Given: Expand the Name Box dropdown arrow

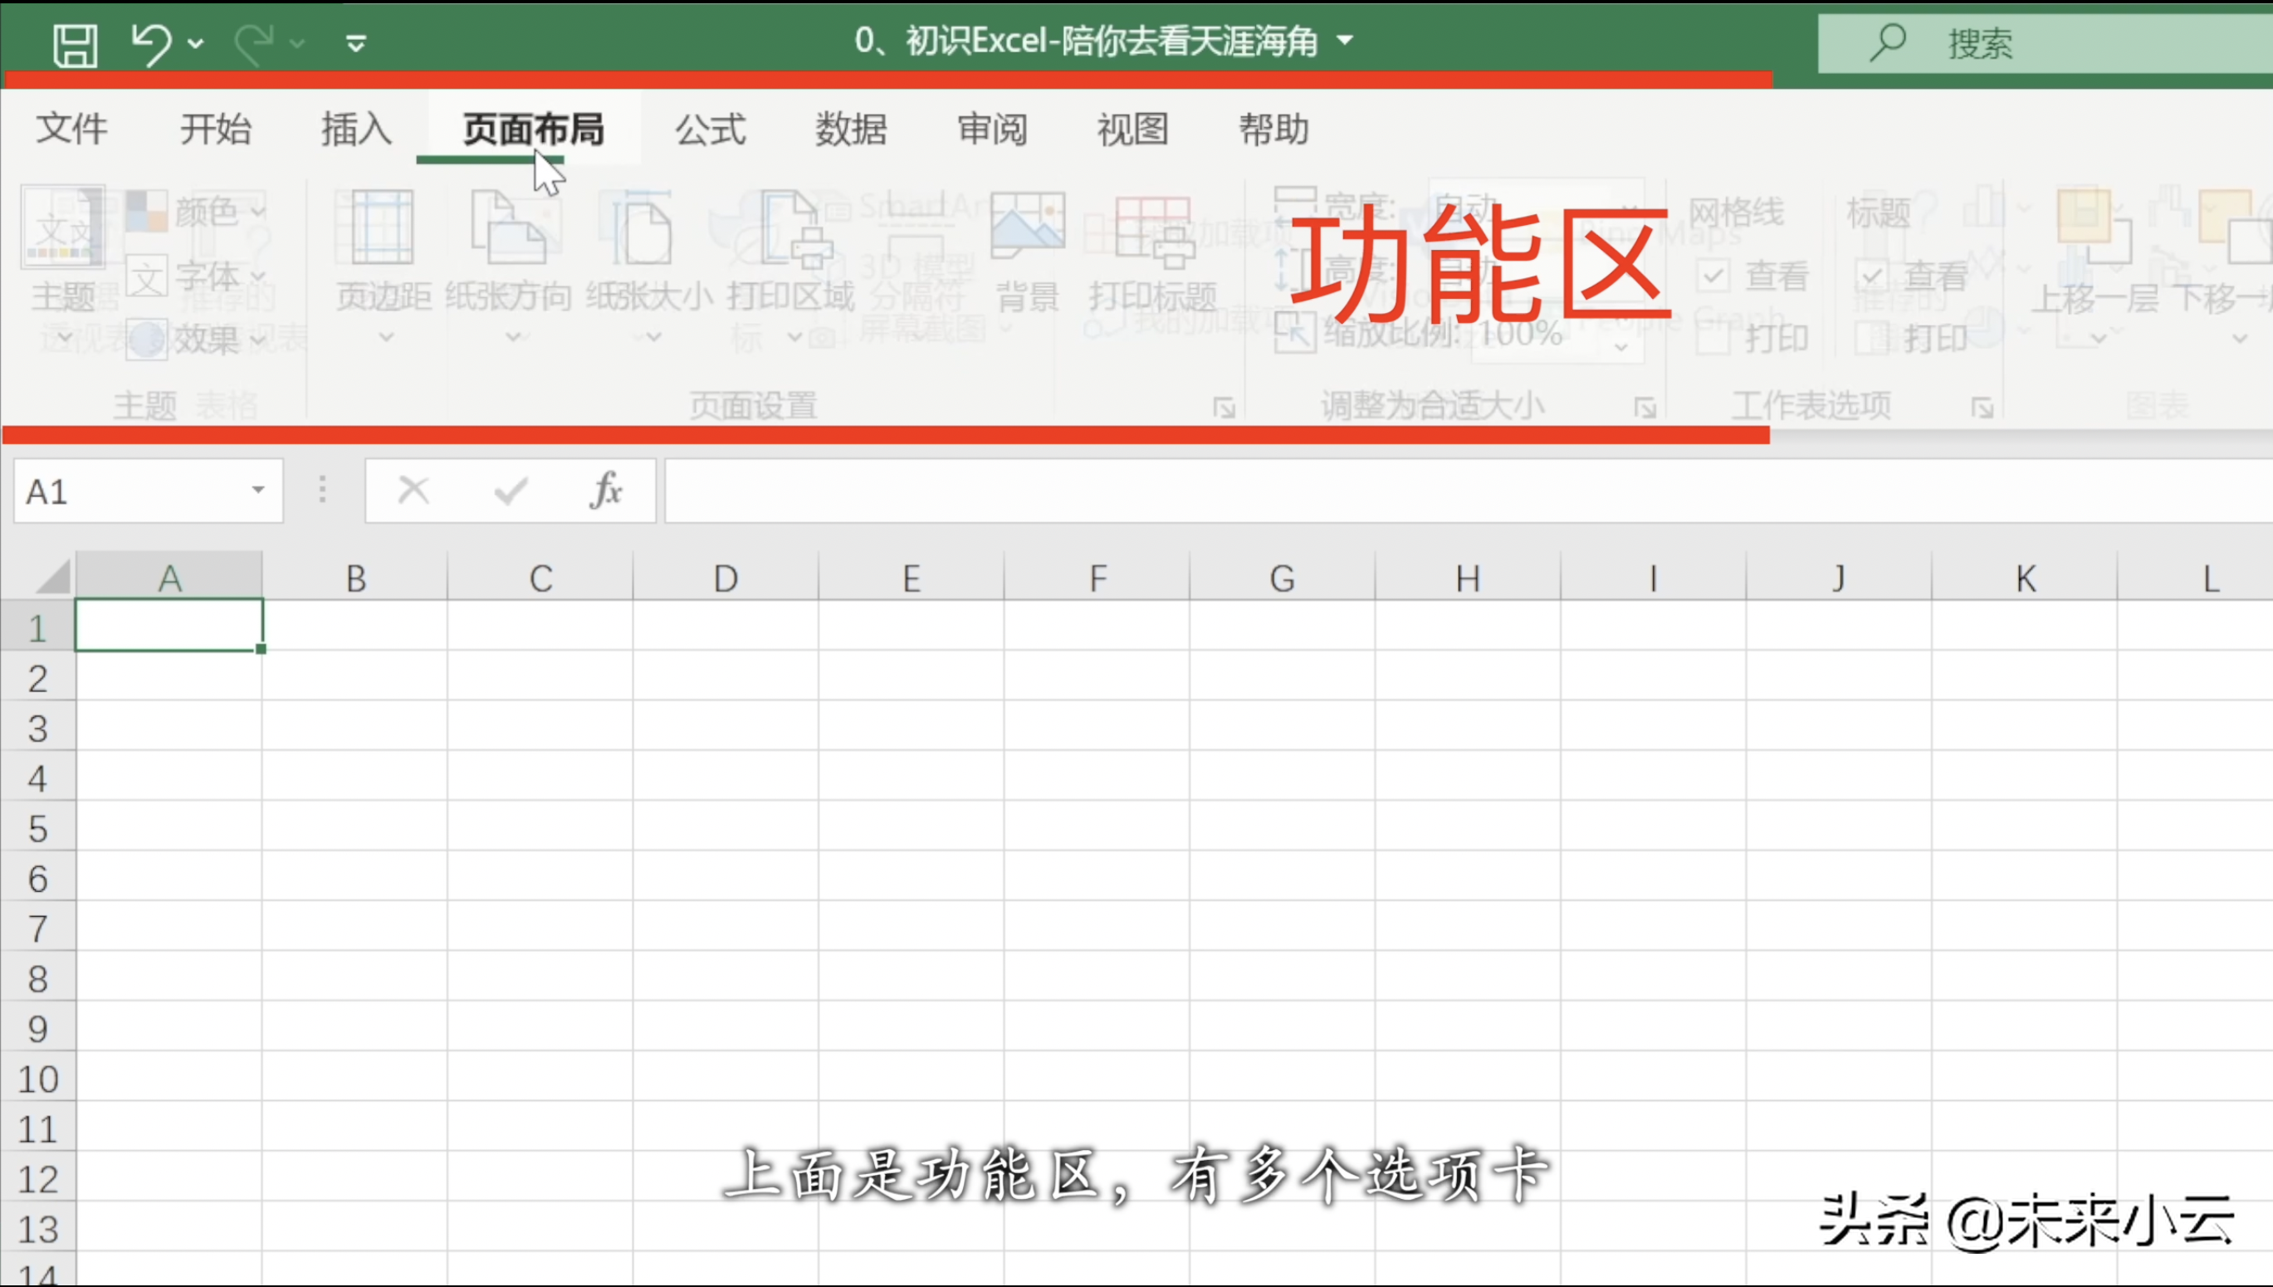Looking at the screenshot, I should [258, 490].
